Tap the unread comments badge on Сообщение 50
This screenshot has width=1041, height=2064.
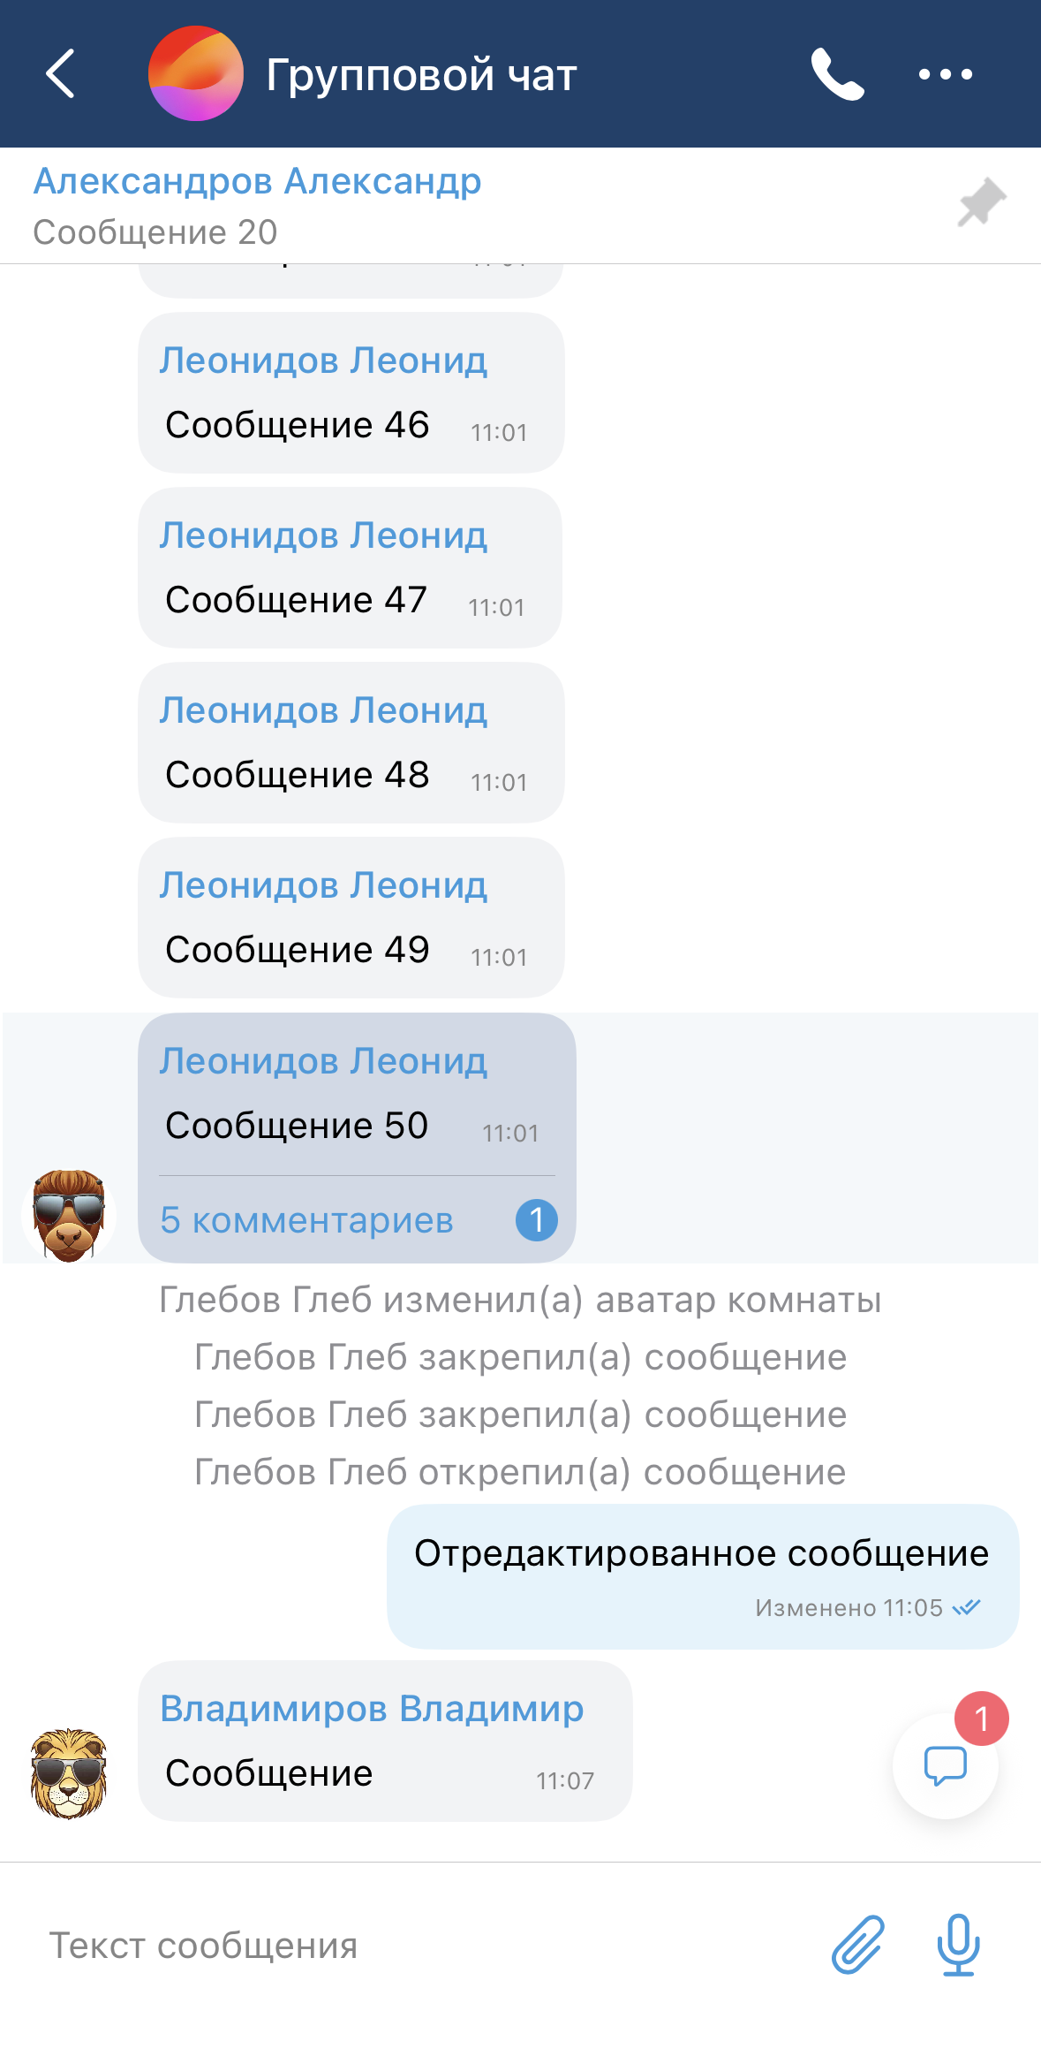click(x=536, y=1220)
